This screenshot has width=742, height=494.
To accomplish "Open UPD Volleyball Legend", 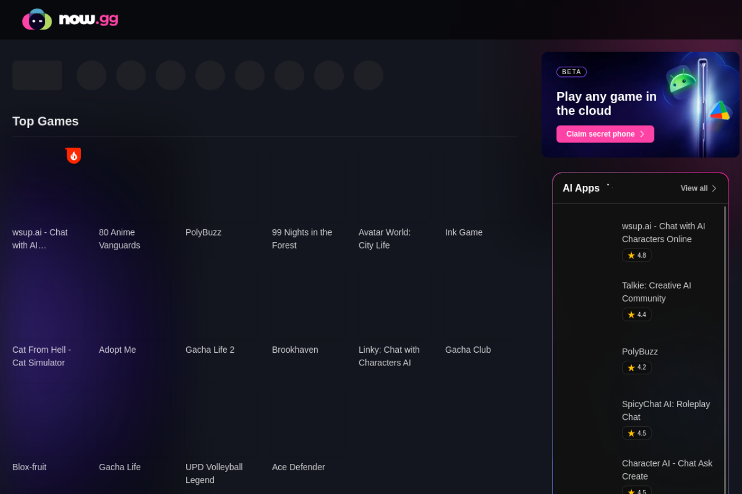I will (214, 474).
